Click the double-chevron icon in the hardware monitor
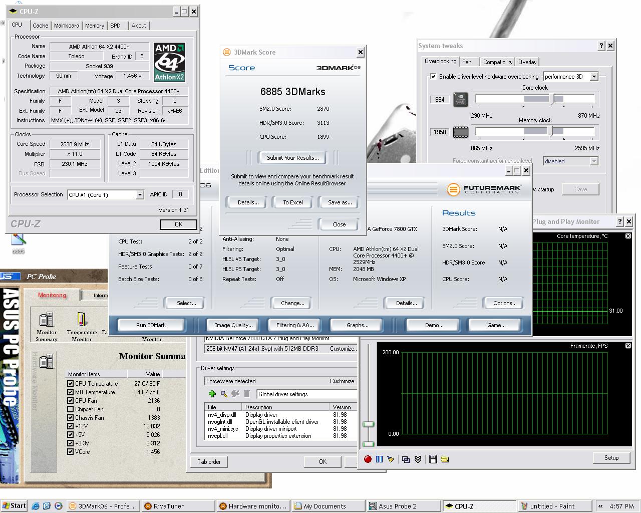 coord(418,459)
